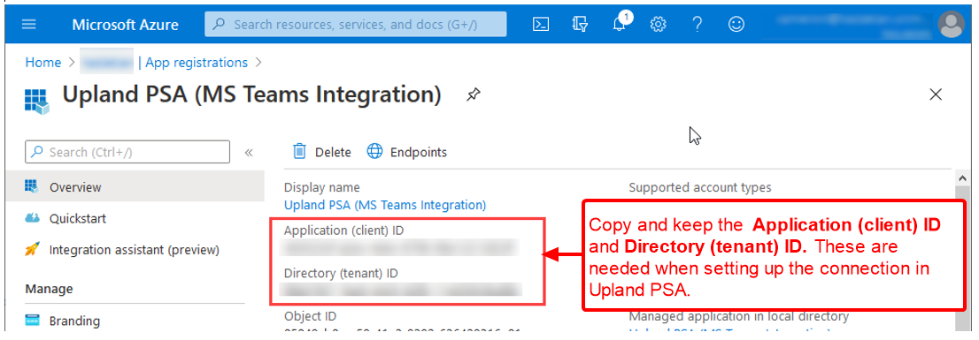Click the Overview icon in sidebar
This screenshot has height=340, width=979.
pyautogui.click(x=31, y=186)
